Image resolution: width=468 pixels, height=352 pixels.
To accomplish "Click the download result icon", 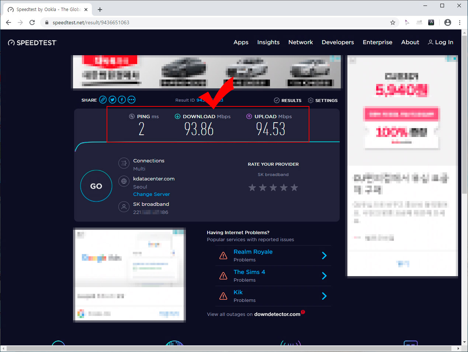I will (x=177, y=116).
